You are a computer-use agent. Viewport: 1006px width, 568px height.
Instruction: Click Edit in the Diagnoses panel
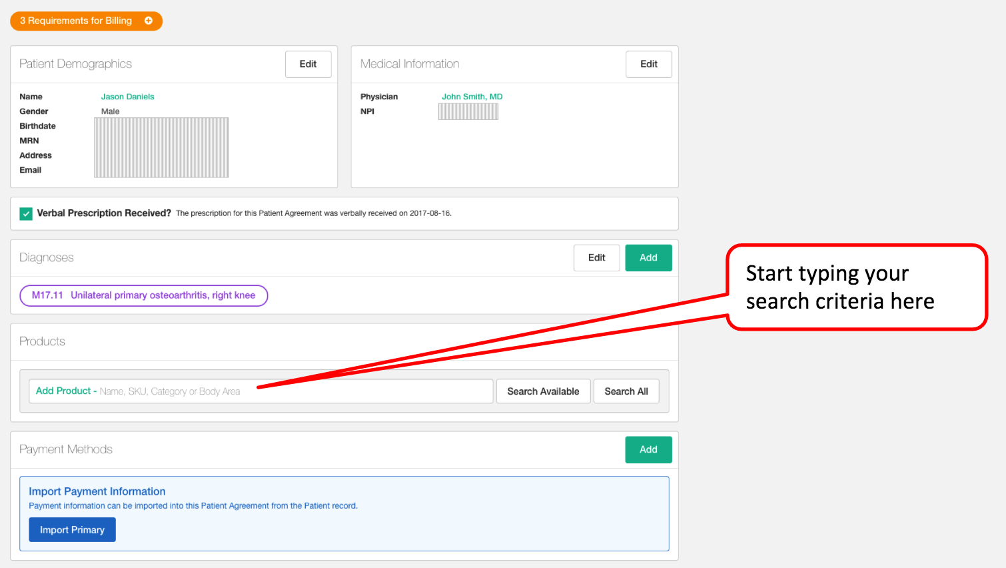pyautogui.click(x=596, y=257)
